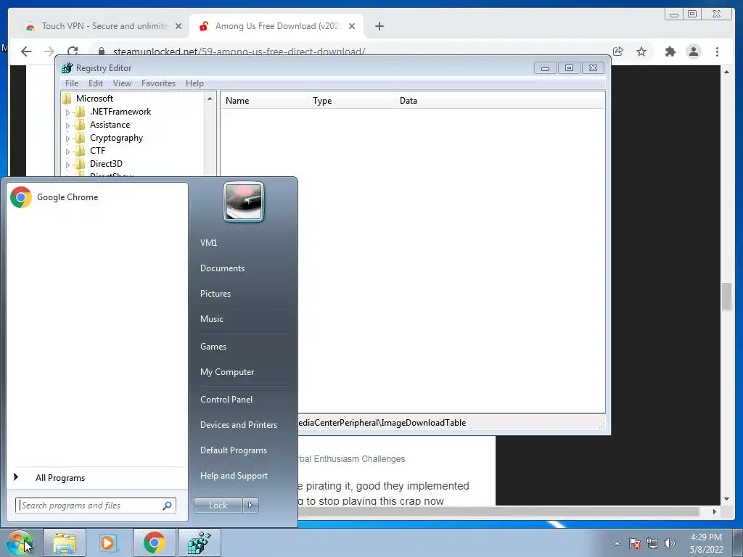Reload the page in Chrome
The width and height of the screenshot is (743, 557).
[x=73, y=51]
